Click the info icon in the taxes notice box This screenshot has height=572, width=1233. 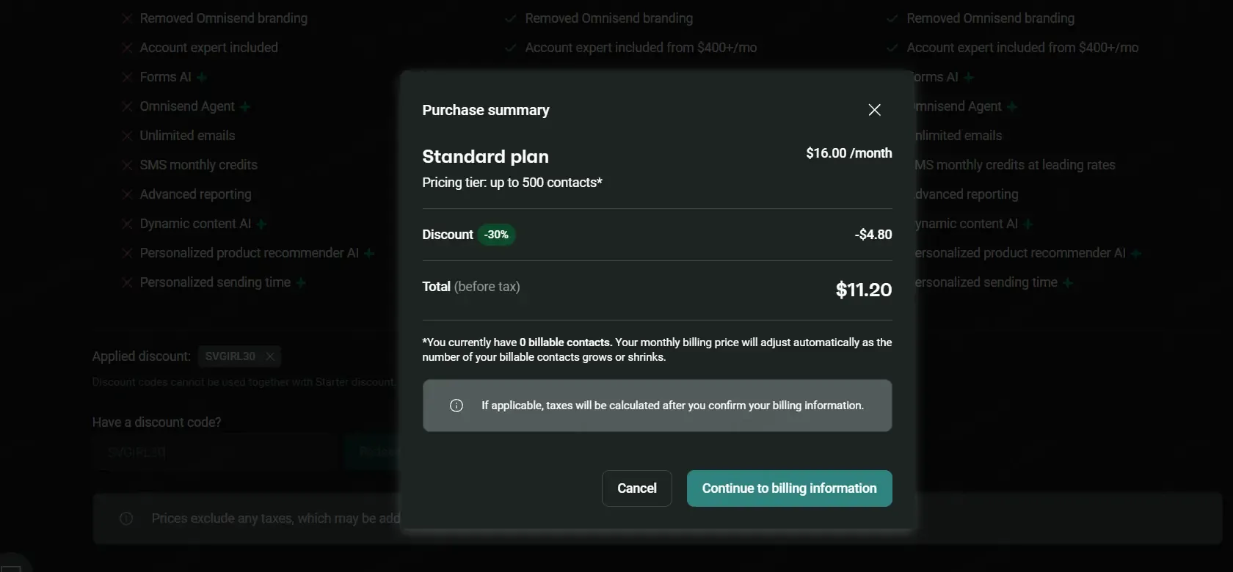457,406
